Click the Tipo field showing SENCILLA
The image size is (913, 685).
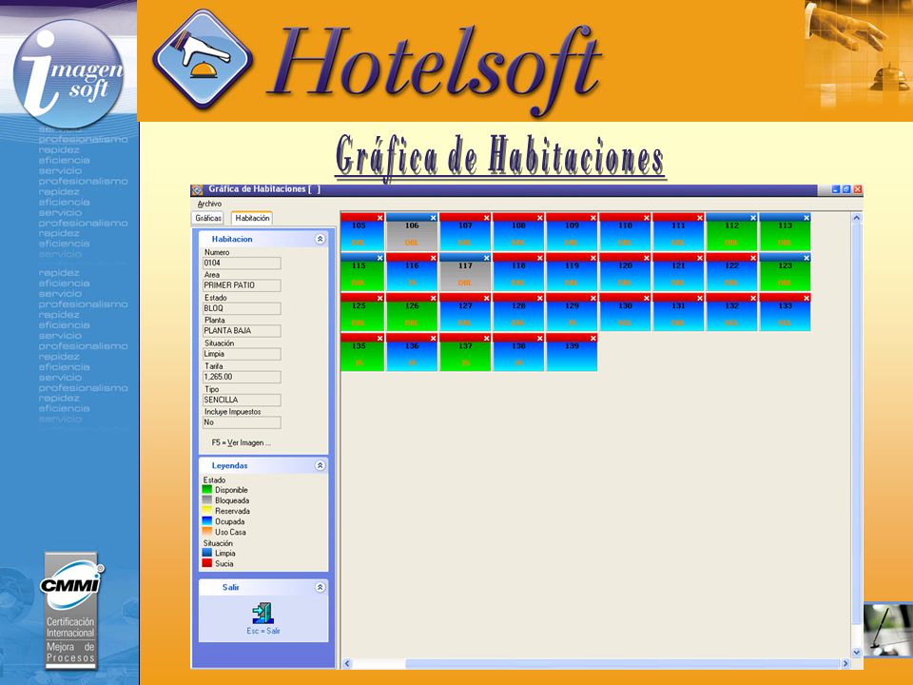click(x=242, y=401)
